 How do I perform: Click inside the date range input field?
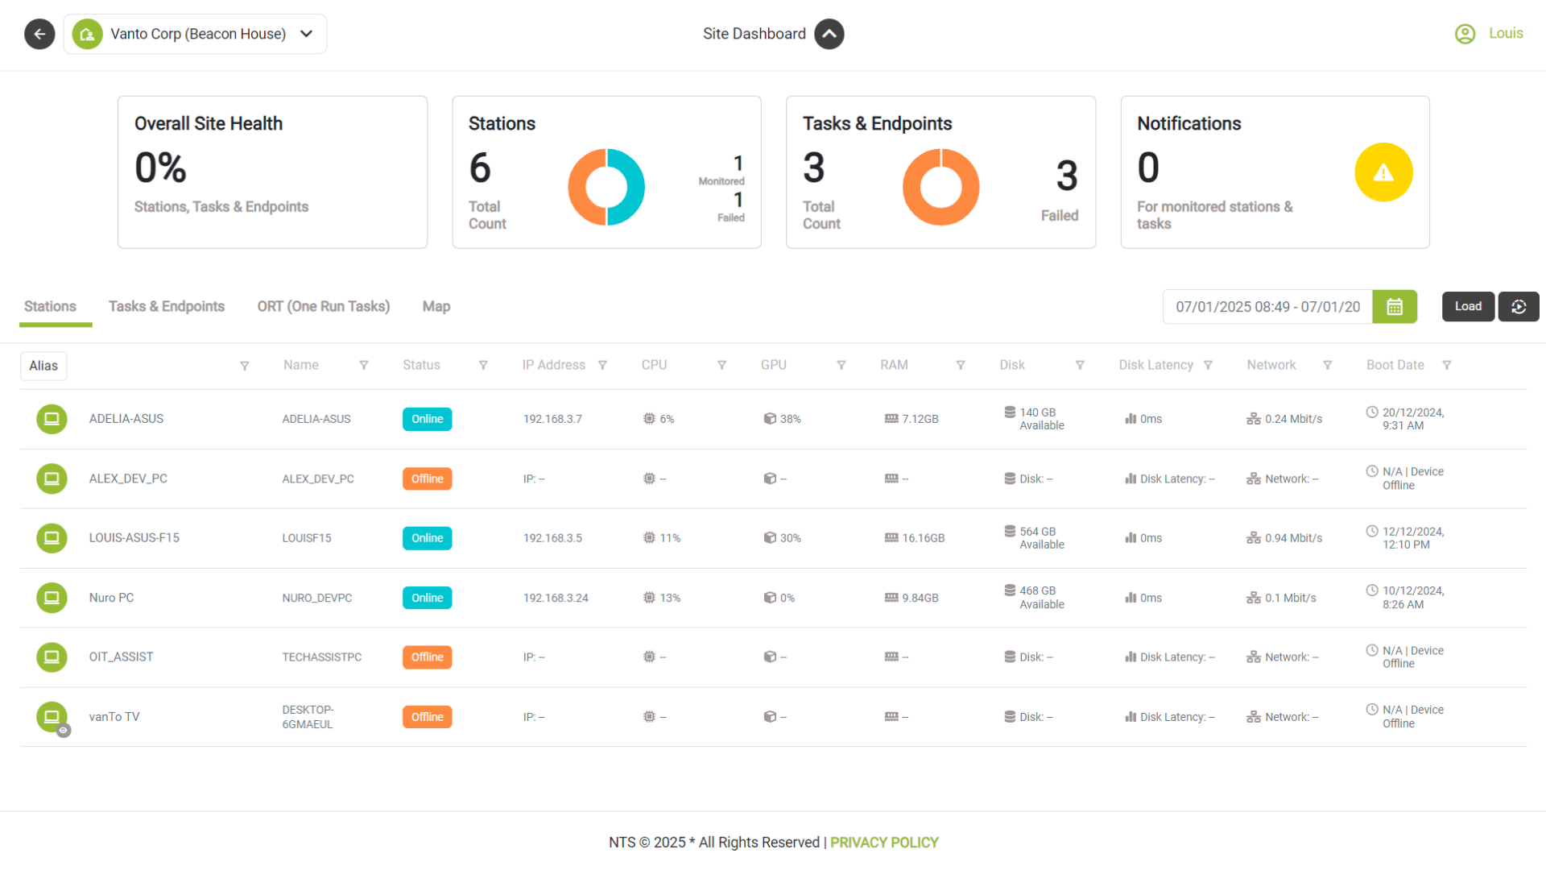tap(1264, 306)
